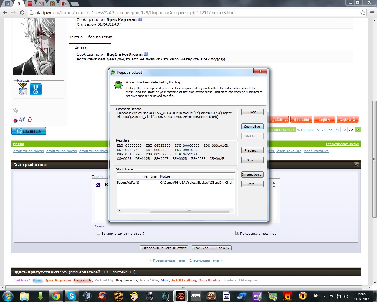The width and height of the screenshot is (377, 302).
Task: Open the CPU-Z taskbar icon
Action: coord(257,296)
